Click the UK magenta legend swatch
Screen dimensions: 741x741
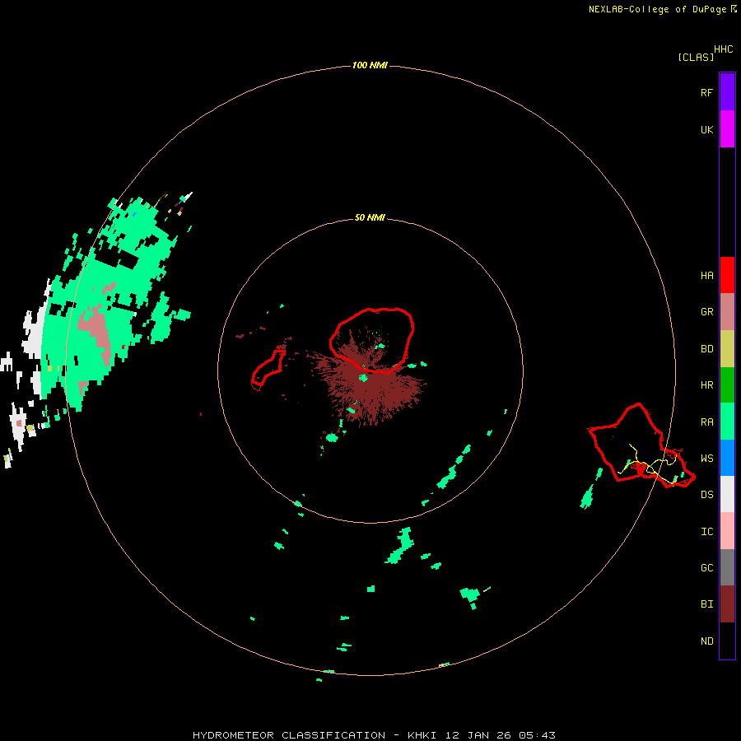pos(727,129)
